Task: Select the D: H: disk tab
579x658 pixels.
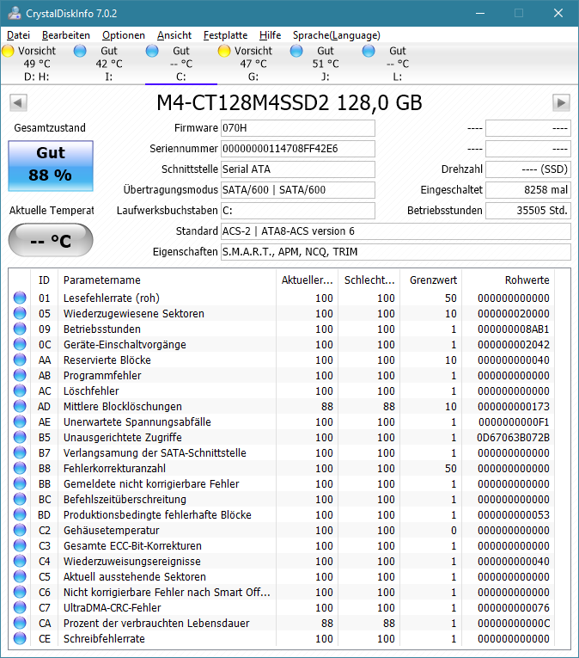Action: pyautogui.click(x=36, y=64)
